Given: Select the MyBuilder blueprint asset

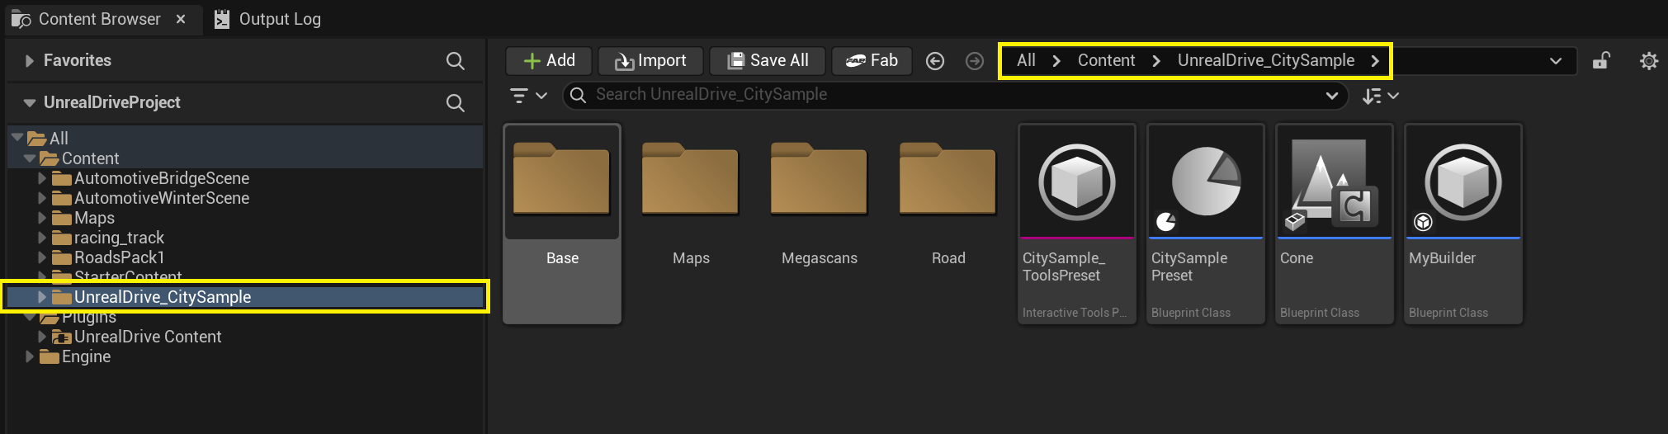Looking at the screenshot, I should point(1463,224).
